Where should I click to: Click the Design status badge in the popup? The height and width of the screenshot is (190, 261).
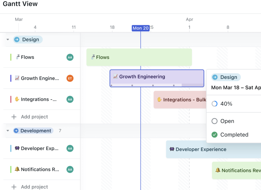pyautogui.click(x=226, y=77)
